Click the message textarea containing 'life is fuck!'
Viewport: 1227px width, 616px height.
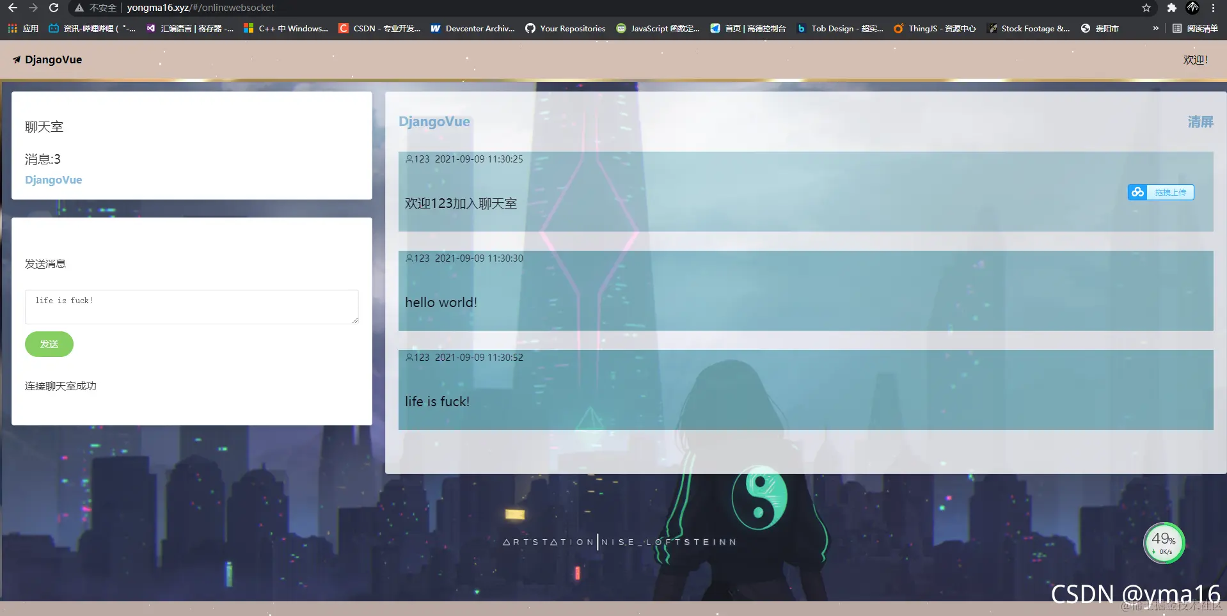(191, 306)
